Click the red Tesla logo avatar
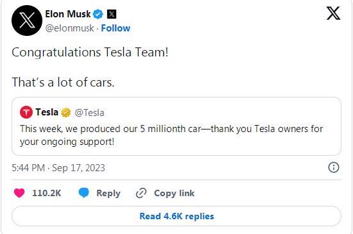This screenshot has width=353, height=234. tap(26, 112)
